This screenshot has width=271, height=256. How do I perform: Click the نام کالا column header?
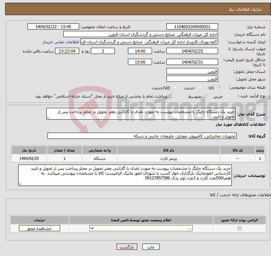point(169,150)
